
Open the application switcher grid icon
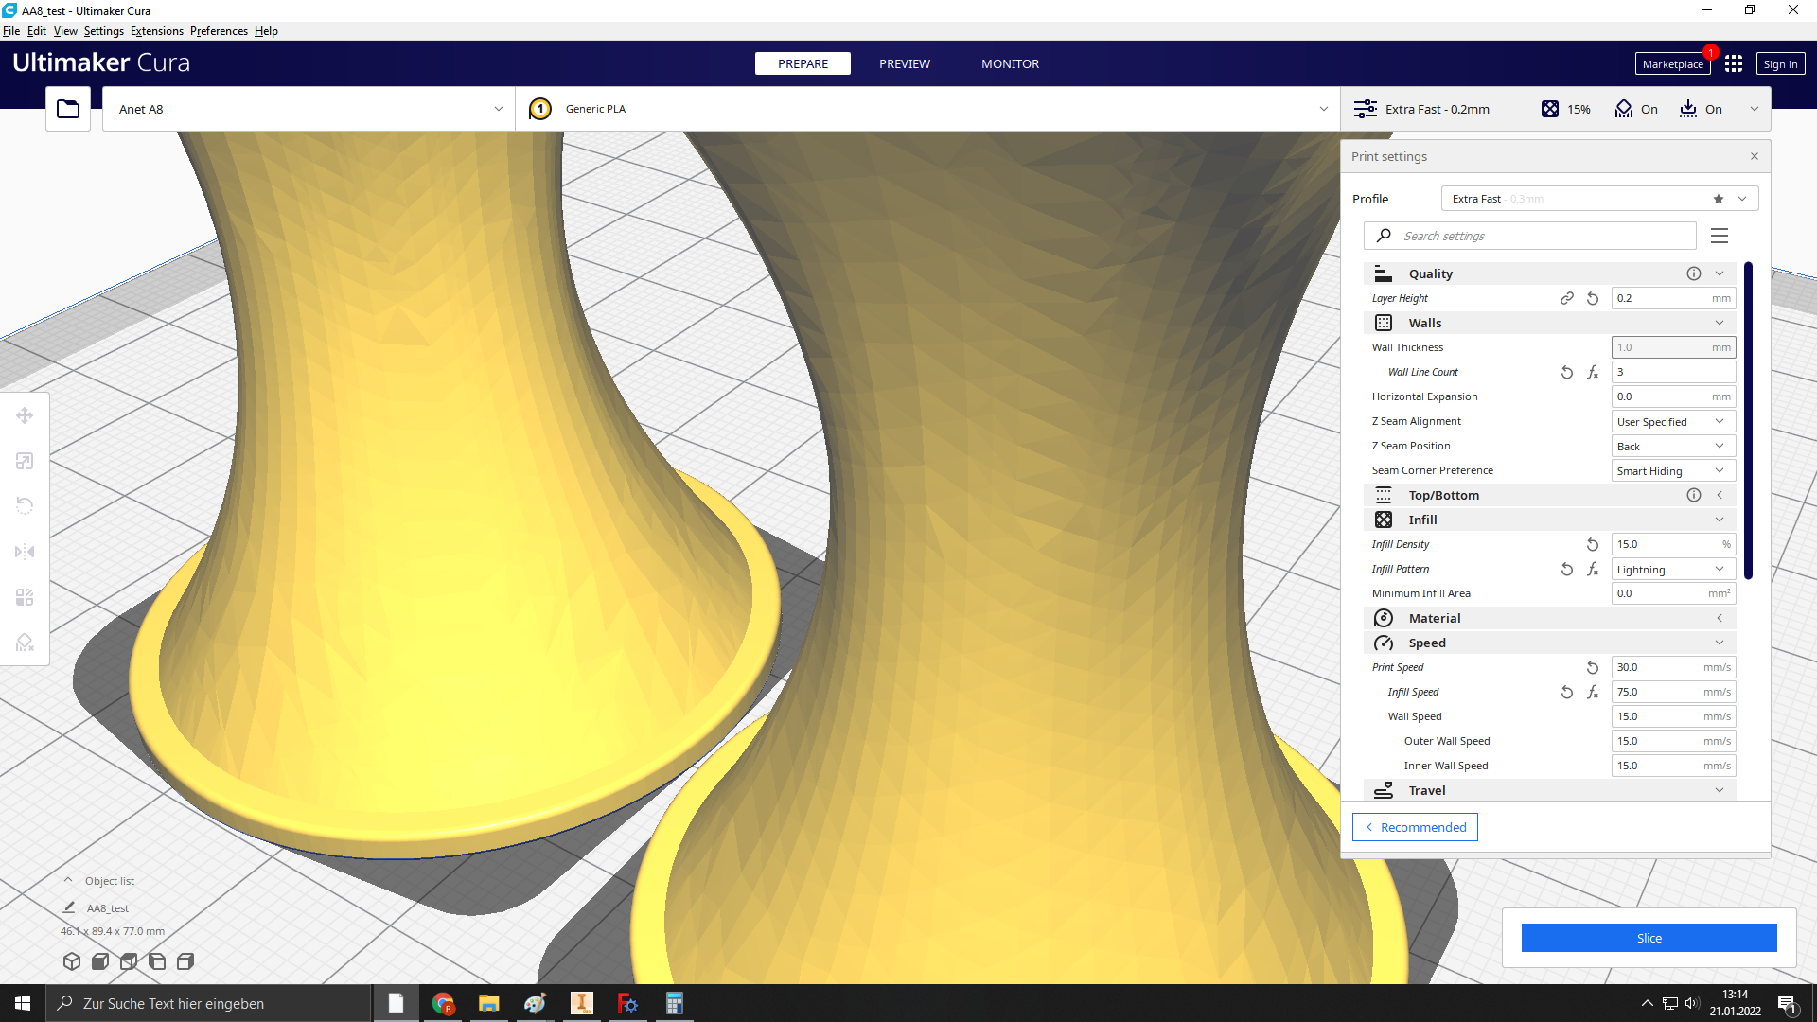[1734, 63]
